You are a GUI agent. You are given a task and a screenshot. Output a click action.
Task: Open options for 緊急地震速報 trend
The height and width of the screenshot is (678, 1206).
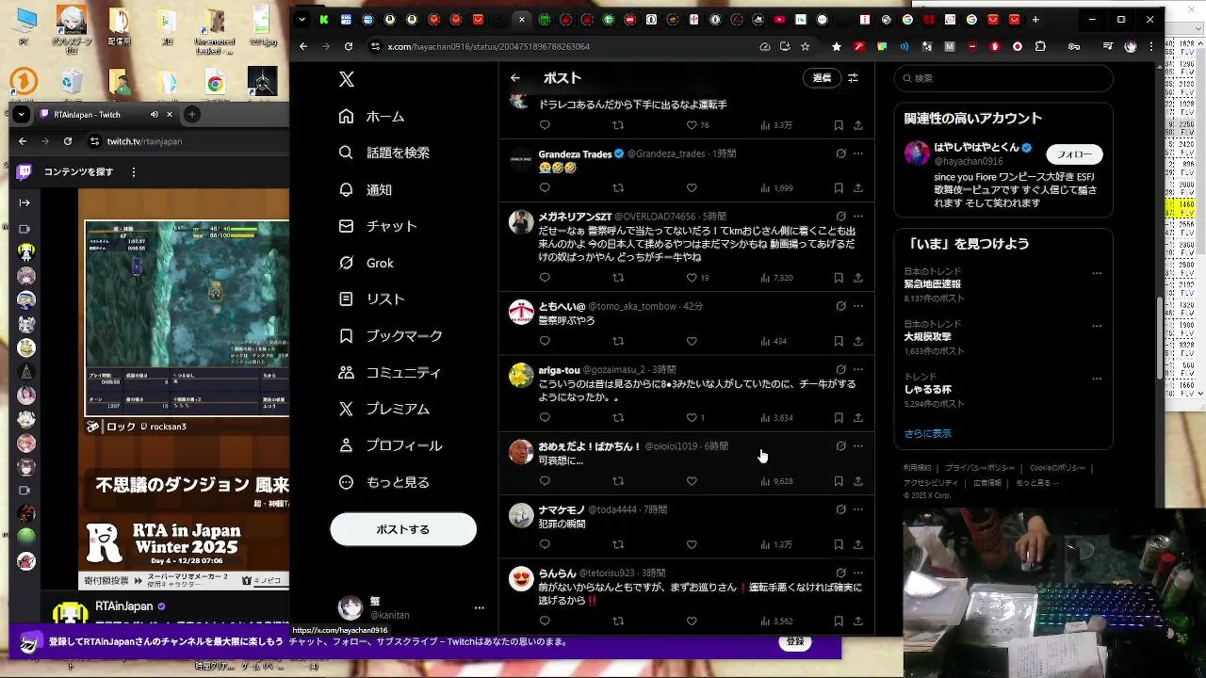coord(1097,273)
